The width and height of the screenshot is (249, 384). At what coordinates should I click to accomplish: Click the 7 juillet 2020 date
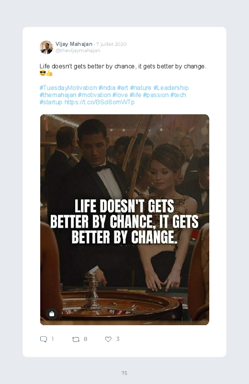[112, 44]
